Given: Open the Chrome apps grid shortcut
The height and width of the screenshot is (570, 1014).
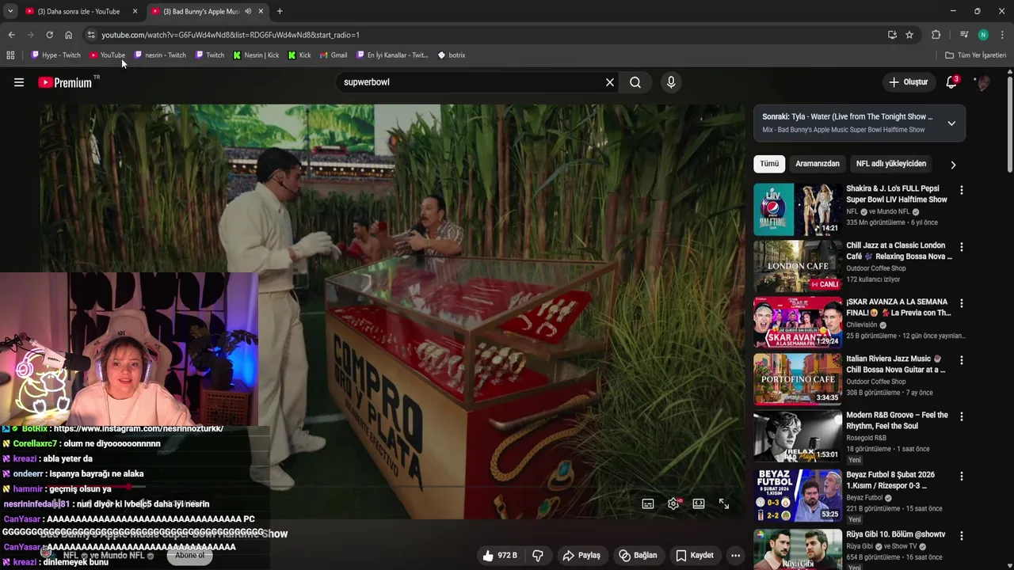Looking at the screenshot, I should click(x=10, y=55).
